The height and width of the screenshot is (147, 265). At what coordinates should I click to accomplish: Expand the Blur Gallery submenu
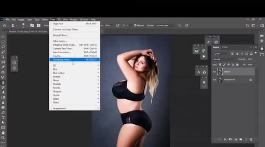74,73
